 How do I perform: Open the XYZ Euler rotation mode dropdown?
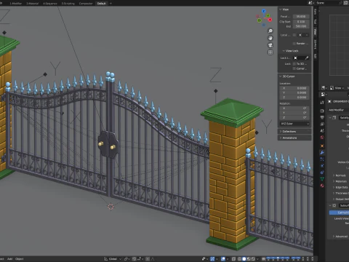(294, 124)
